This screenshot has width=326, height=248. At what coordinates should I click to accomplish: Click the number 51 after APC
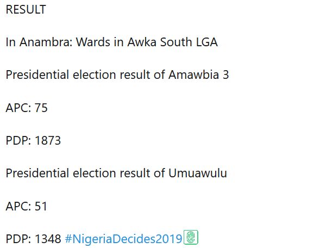tap(41, 206)
